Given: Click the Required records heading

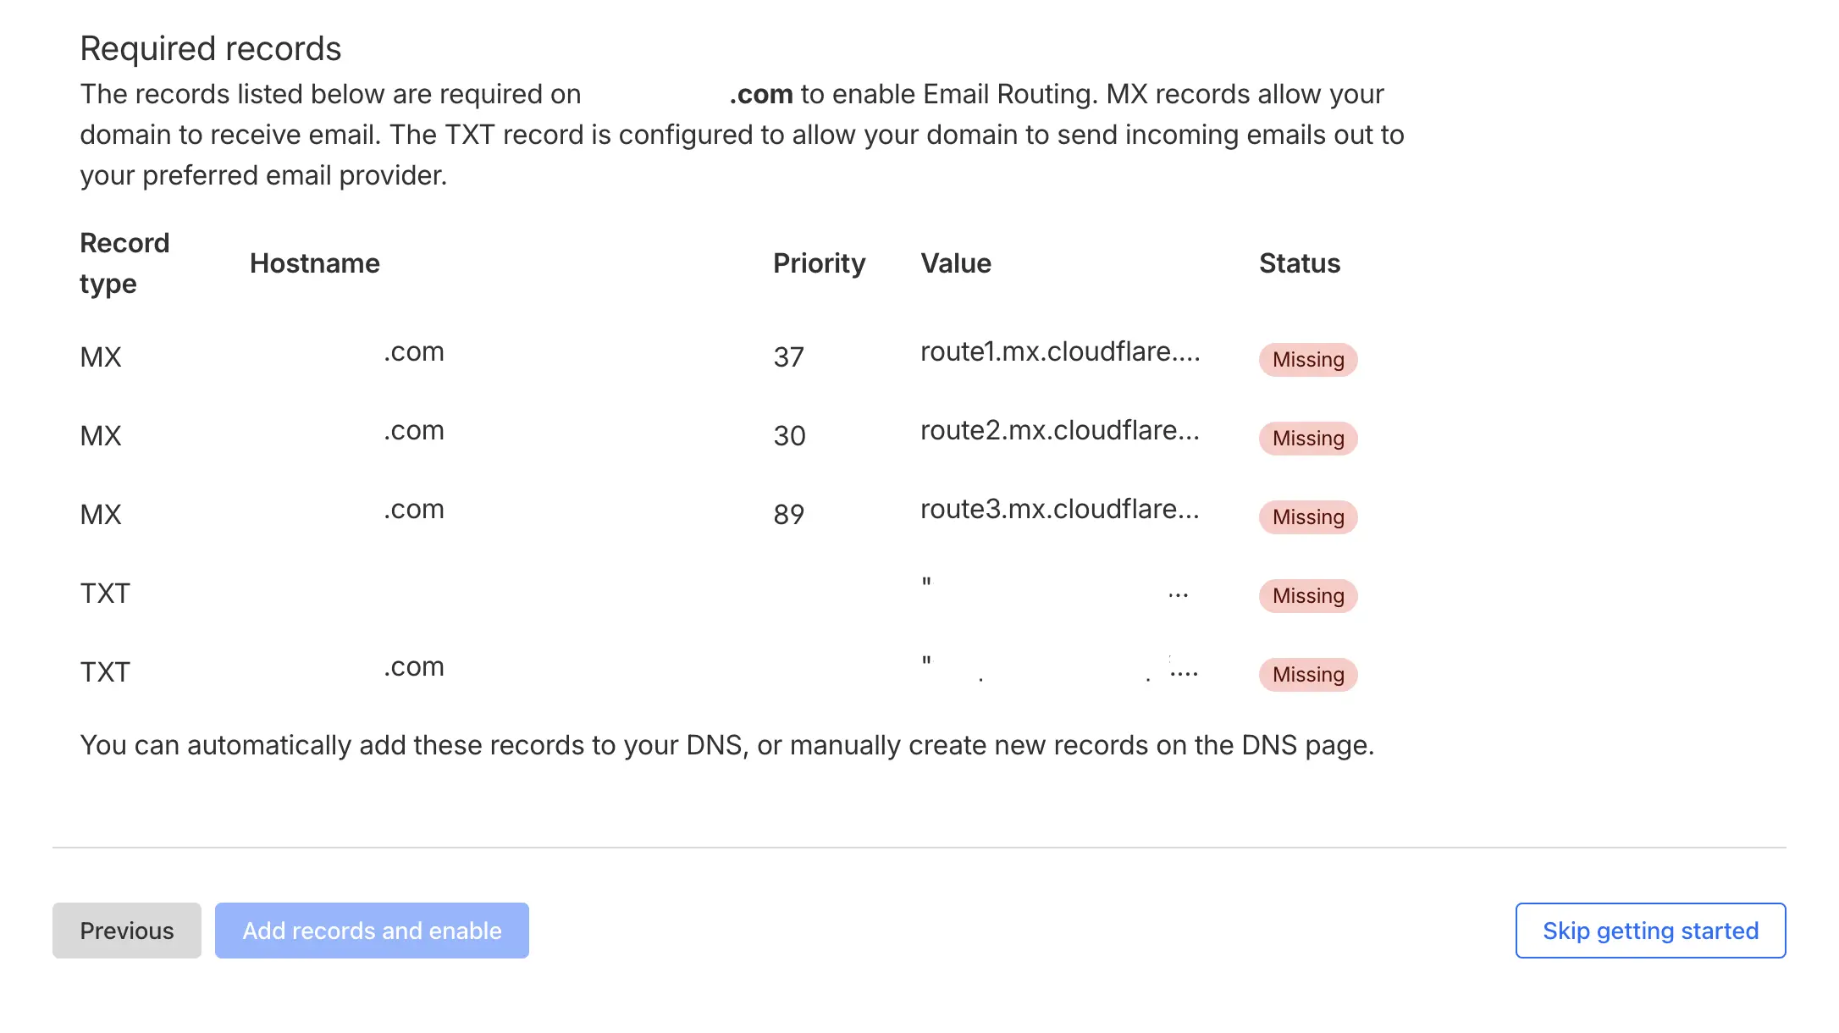Looking at the screenshot, I should click(211, 48).
